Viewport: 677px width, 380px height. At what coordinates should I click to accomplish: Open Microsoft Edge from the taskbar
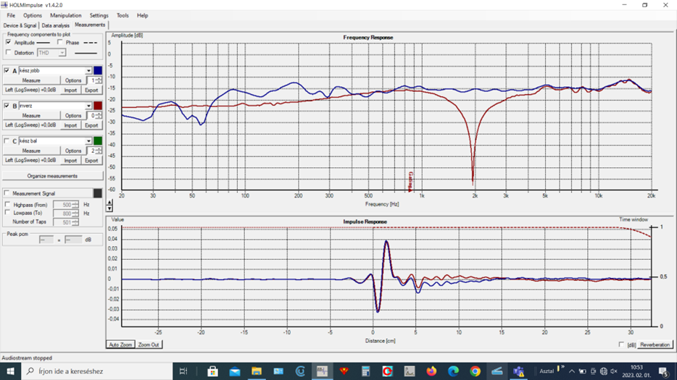(453, 371)
